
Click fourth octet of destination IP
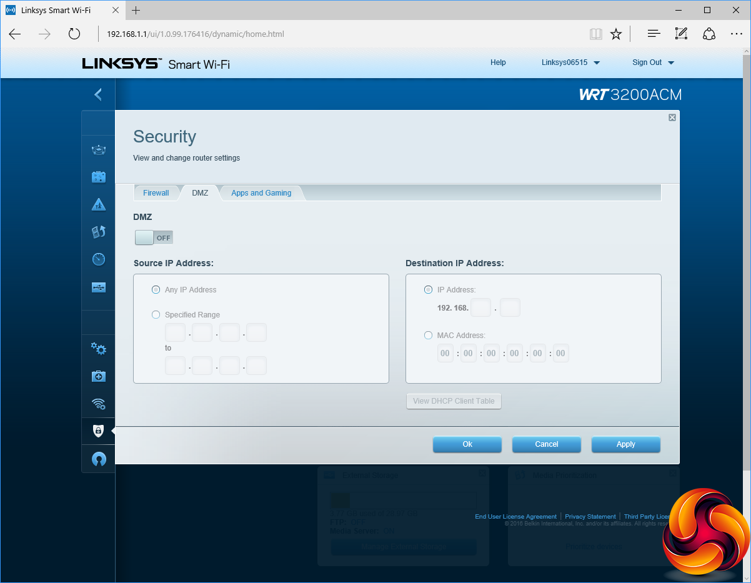[510, 307]
